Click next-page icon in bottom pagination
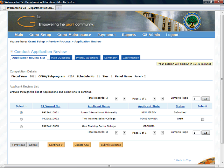Image resolution: width=224 pixels, height=168 pixels. pyautogui.click(x=154, y=133)
